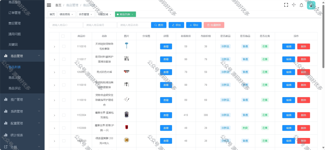
Task: Click the 热卖 tag for product 1152008
Action: click(245, 128)
